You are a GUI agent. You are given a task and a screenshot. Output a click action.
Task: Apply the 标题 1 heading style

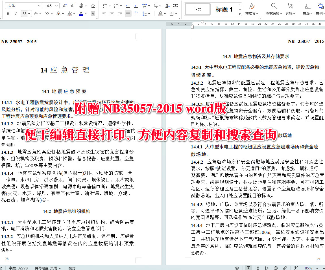[224, 9]
